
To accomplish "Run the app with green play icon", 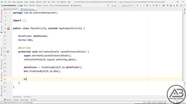I will pos(137,5).
